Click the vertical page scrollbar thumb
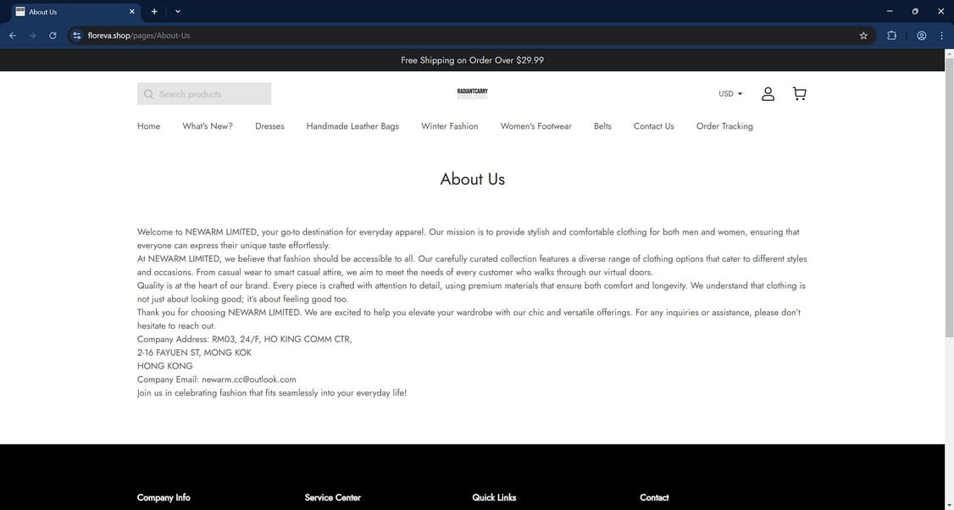The height and width of the screenshot is (510, 954). coord(949,197)
